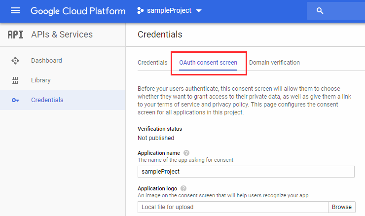This screenshot has height=216, width=365.
Task: Click the Application name help icon
Action: point(186,153)
